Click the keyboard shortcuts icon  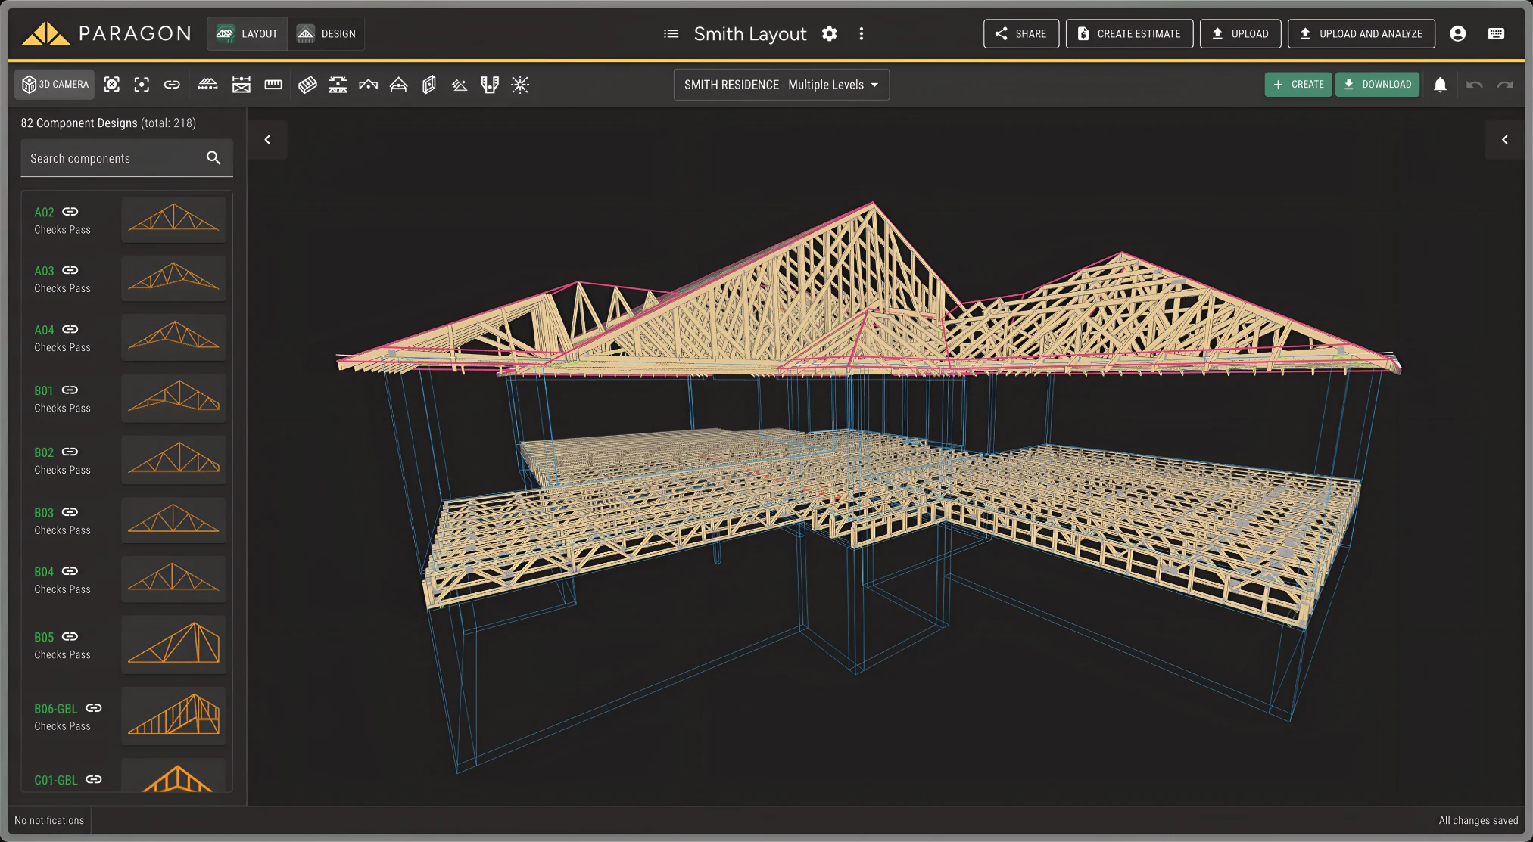click(x=1496, y=34)
